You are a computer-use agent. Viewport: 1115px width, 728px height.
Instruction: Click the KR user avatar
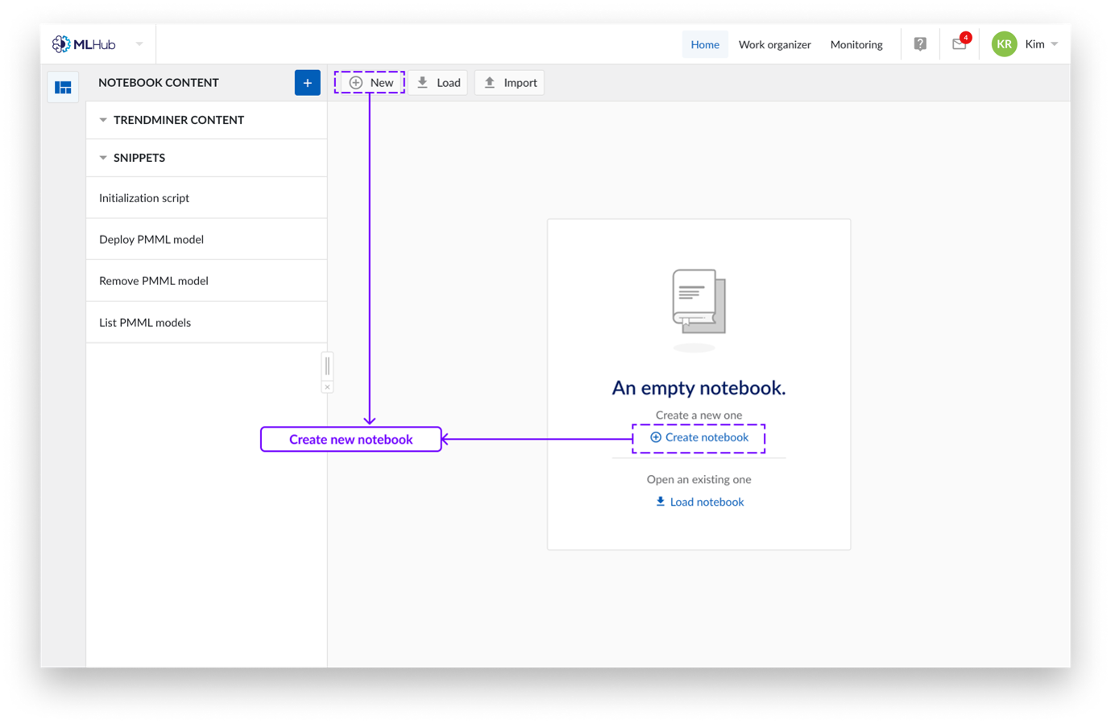(1004, 44)
